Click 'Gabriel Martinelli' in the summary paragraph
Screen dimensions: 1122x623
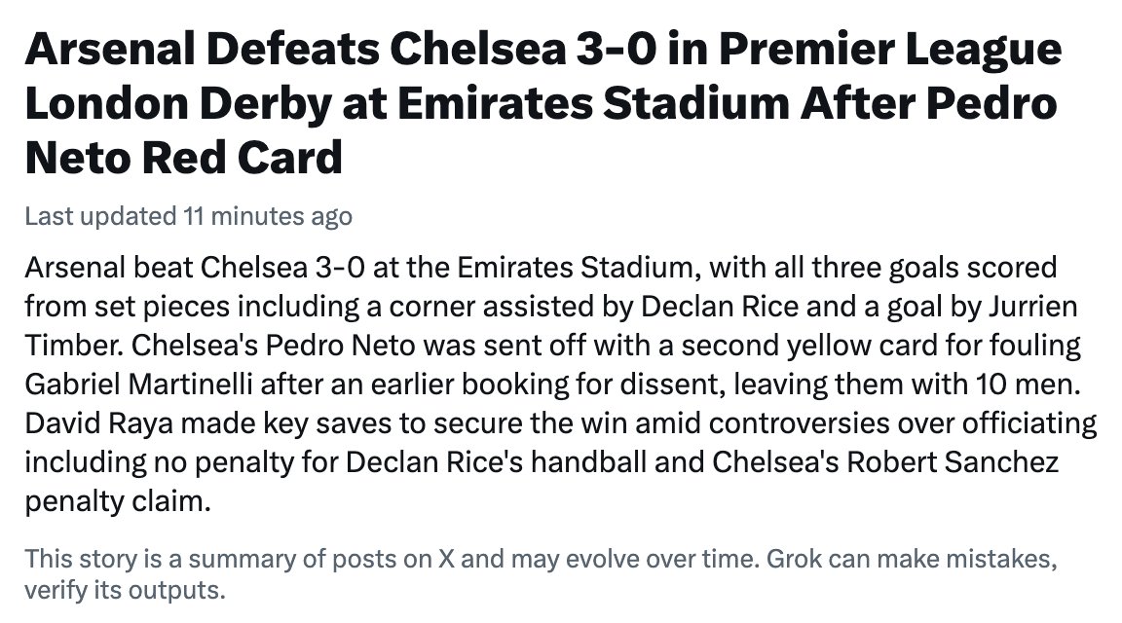coord(139,385)
